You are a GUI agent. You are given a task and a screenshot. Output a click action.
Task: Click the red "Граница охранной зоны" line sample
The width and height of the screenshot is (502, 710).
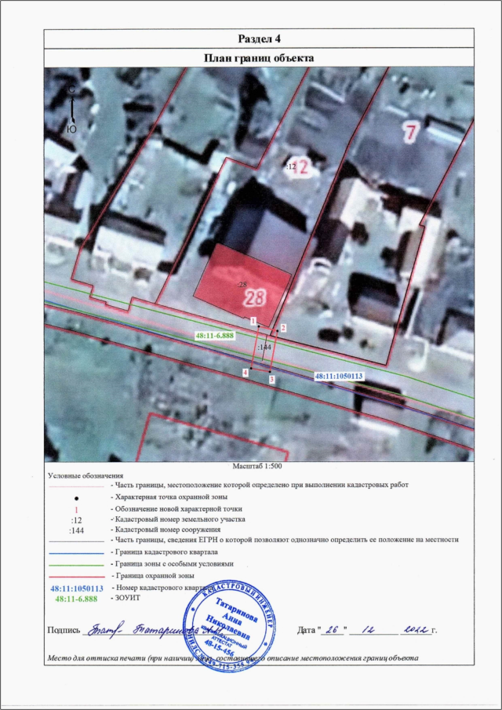click(x=77, y=577)
